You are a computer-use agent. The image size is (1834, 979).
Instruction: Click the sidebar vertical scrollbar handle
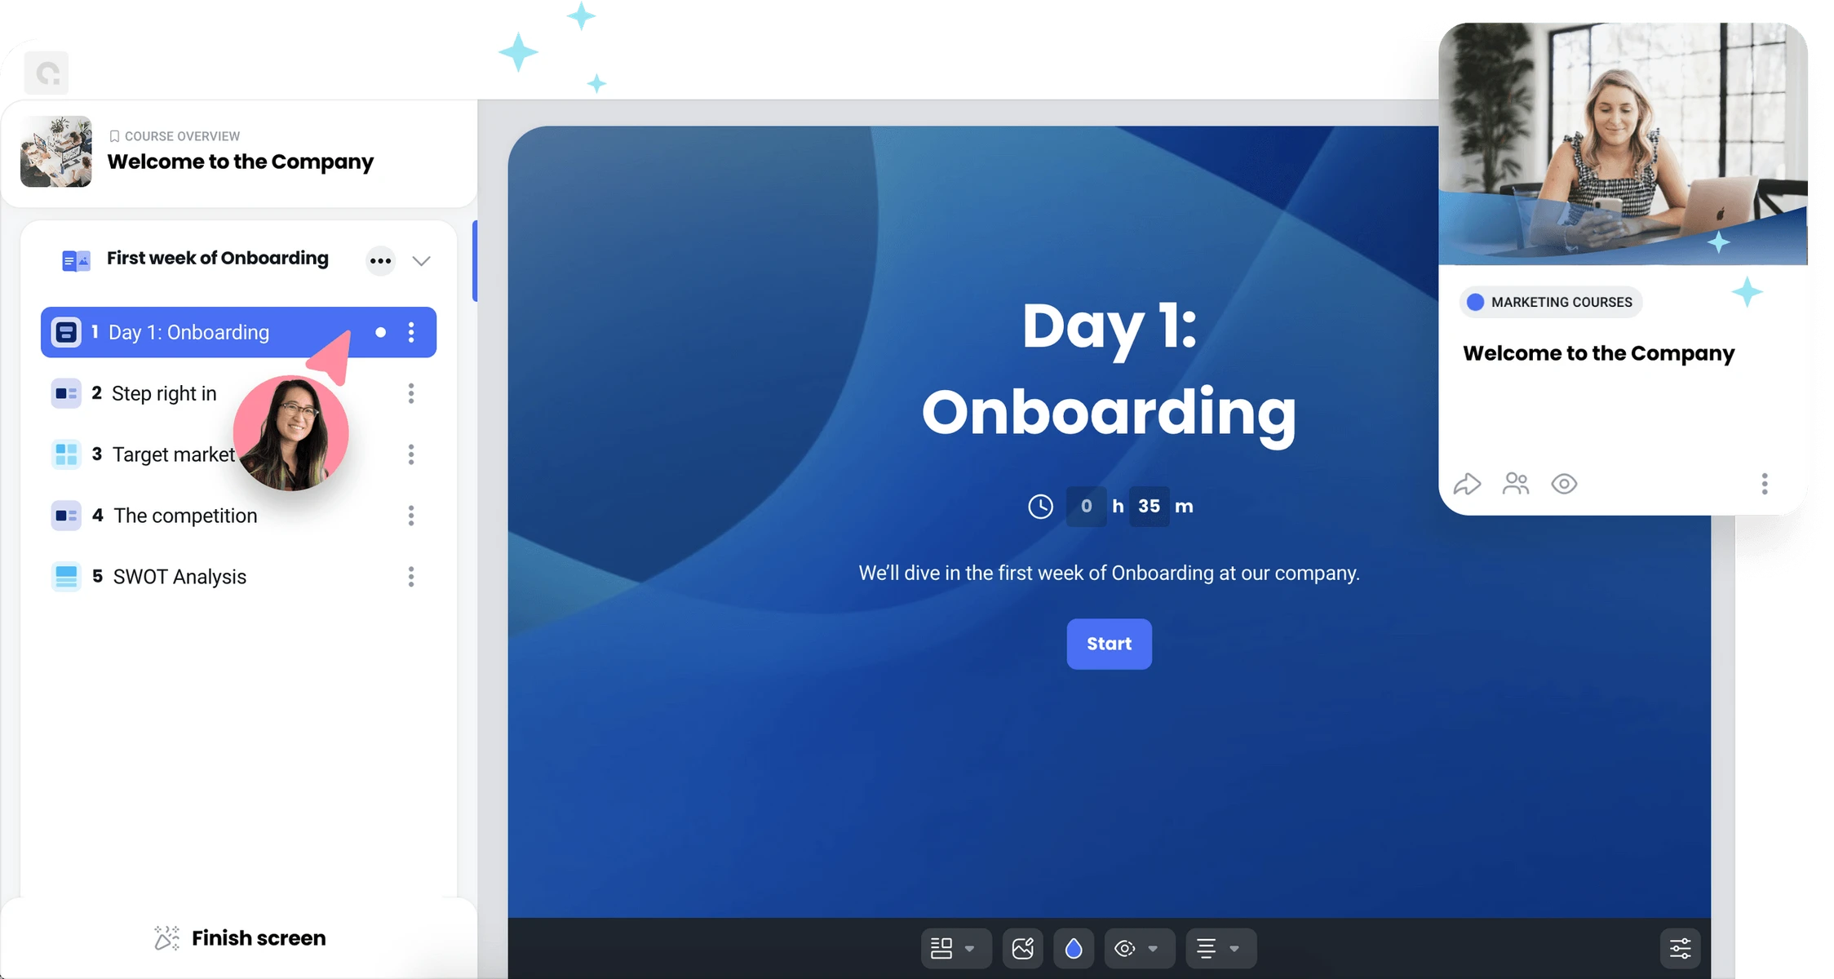(x=475, y=261)
